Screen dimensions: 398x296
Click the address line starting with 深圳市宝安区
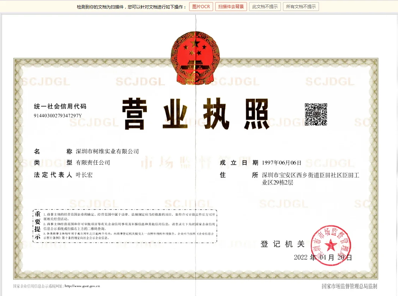(310, 175)
